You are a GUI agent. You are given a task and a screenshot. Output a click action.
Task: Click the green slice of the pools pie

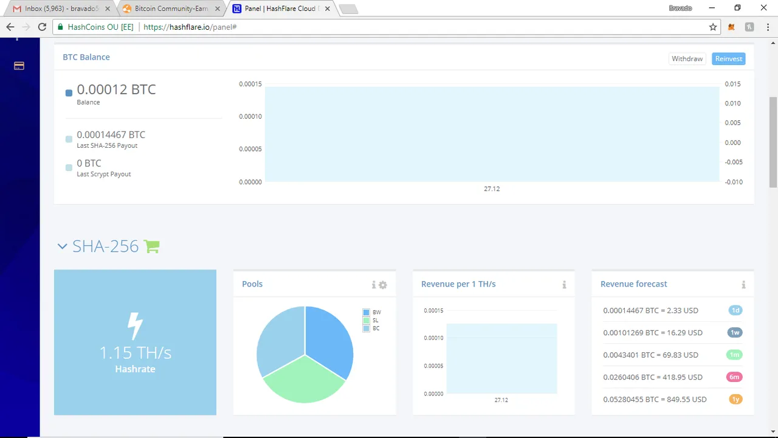click(x=304, y=380)
